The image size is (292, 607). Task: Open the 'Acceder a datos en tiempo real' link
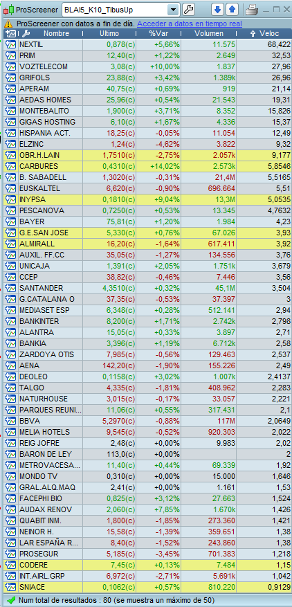coord(190,24)
